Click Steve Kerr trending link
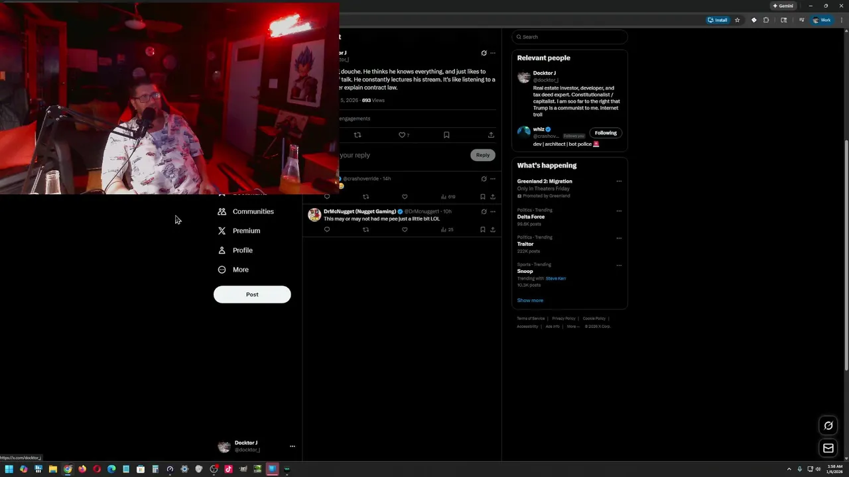The image size is (849, 477). [556, 278]
